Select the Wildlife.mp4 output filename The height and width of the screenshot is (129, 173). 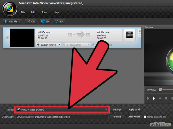[103, 32]
